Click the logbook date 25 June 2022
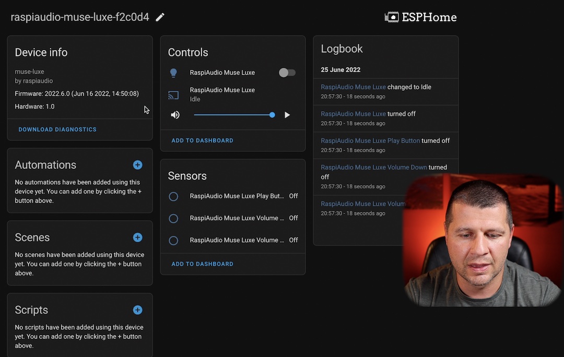The height and width of the screenshot is (357, 564). (x=340, y=70)
